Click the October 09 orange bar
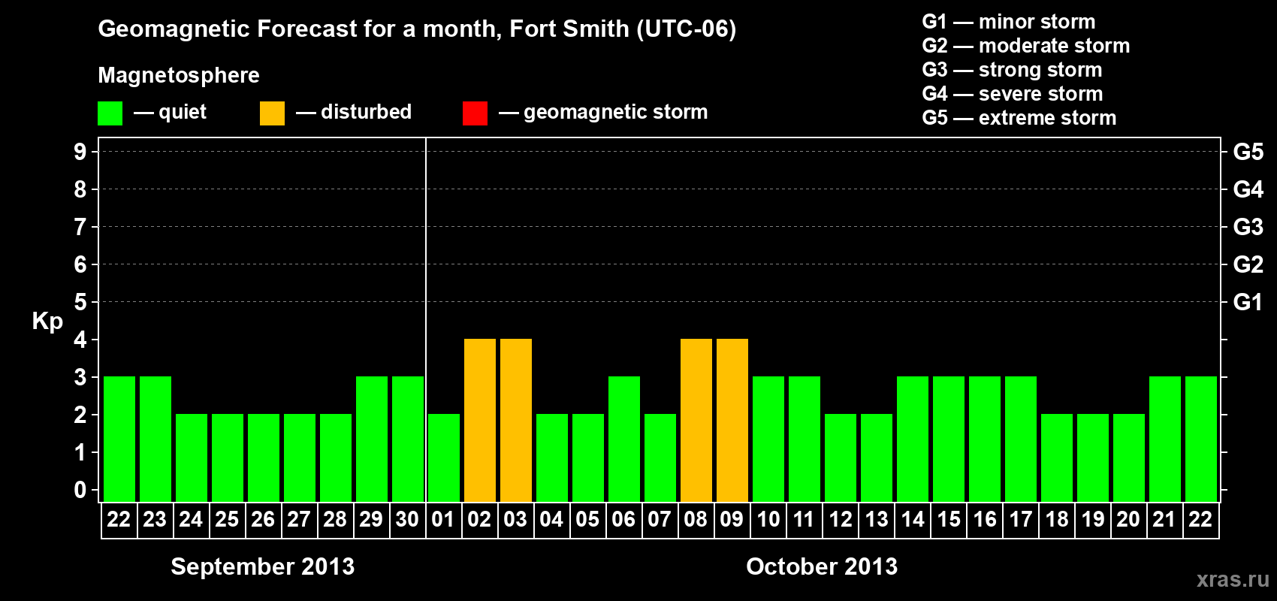The width and height of the screenshot is (1277, 601). (x=732, y=420)
